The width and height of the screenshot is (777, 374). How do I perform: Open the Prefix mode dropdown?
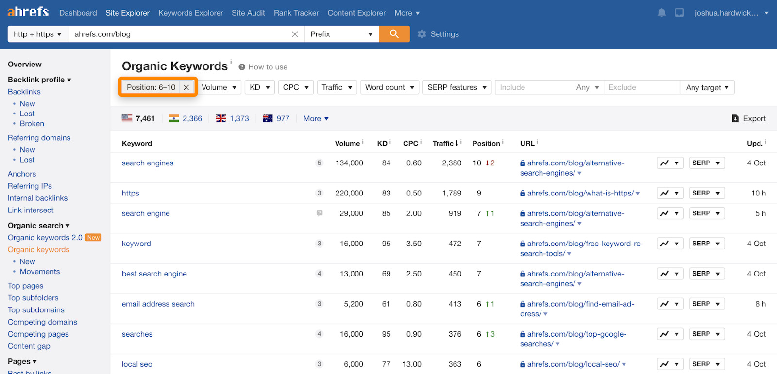[x=341, y=34]
